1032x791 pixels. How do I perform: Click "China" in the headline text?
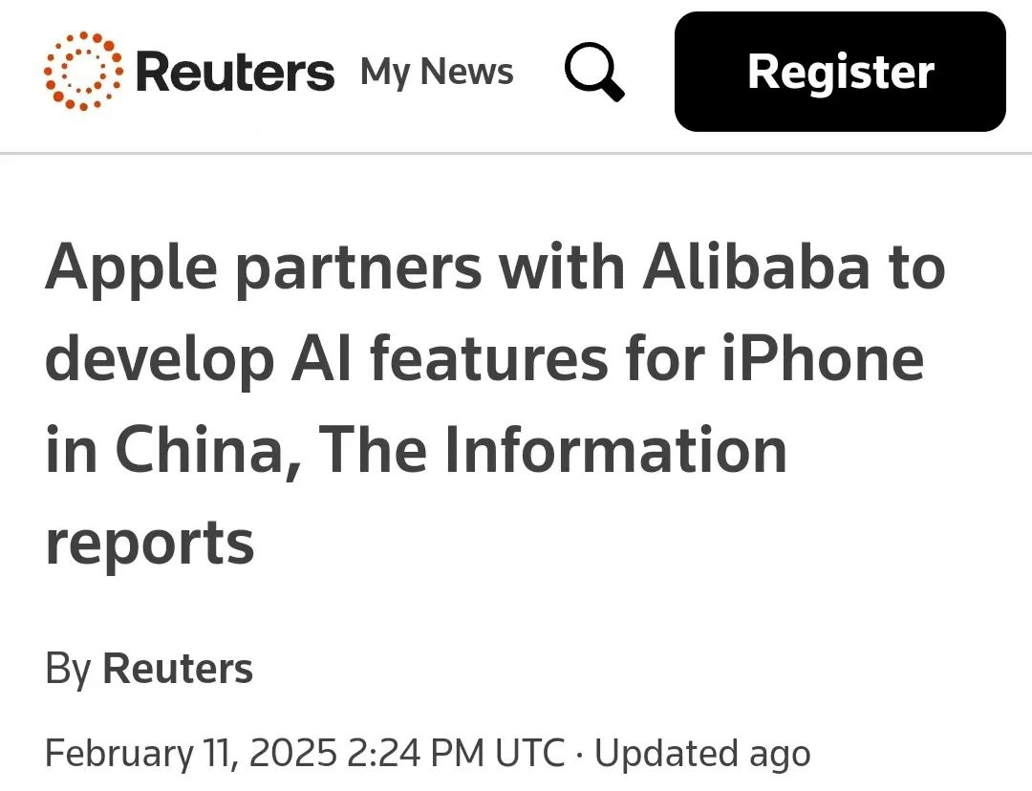click(x=198, y=452)
